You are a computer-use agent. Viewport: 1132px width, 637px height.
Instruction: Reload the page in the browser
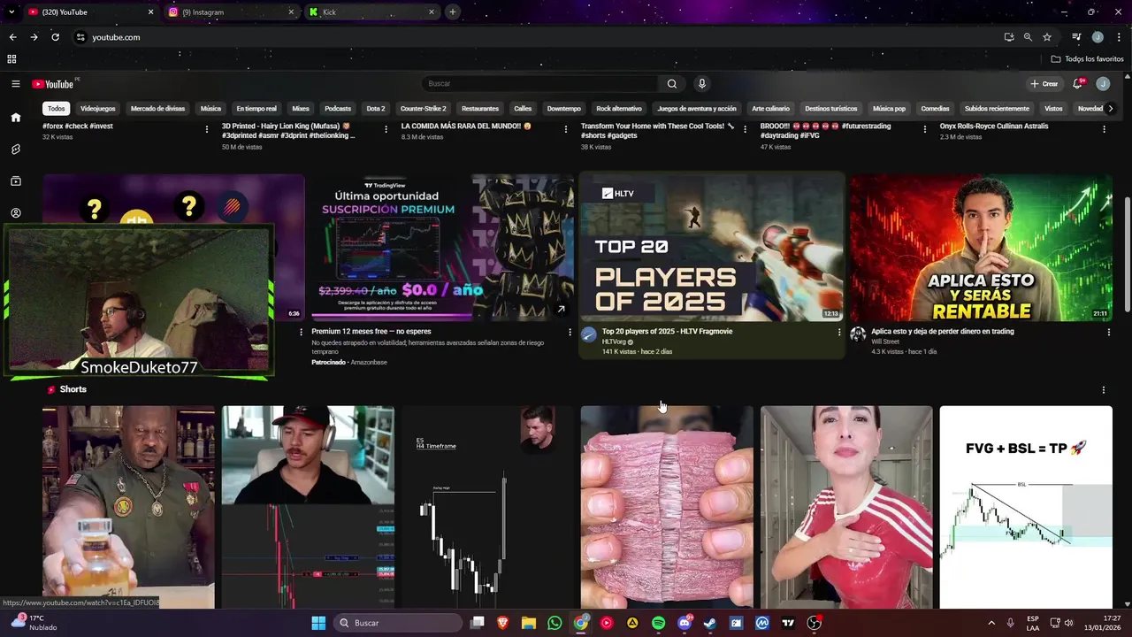55,37
